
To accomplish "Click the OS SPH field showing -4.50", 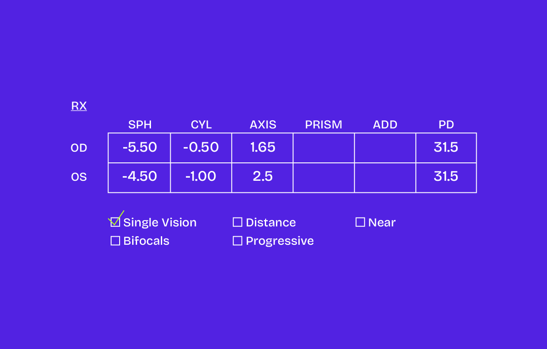I will pyautogui.click(x=139, y=177).
